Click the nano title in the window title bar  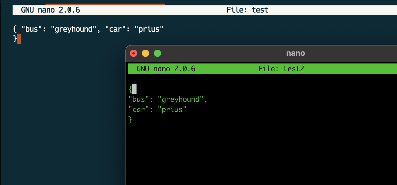click(x=296, y=53)
